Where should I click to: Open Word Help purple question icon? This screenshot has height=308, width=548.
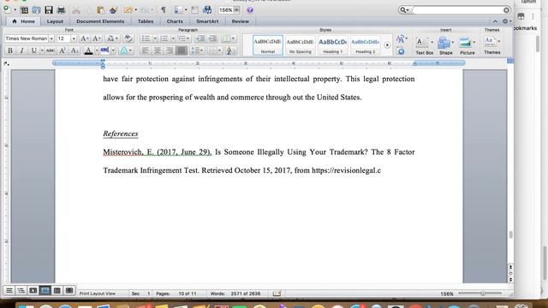(x=249, y=10)
